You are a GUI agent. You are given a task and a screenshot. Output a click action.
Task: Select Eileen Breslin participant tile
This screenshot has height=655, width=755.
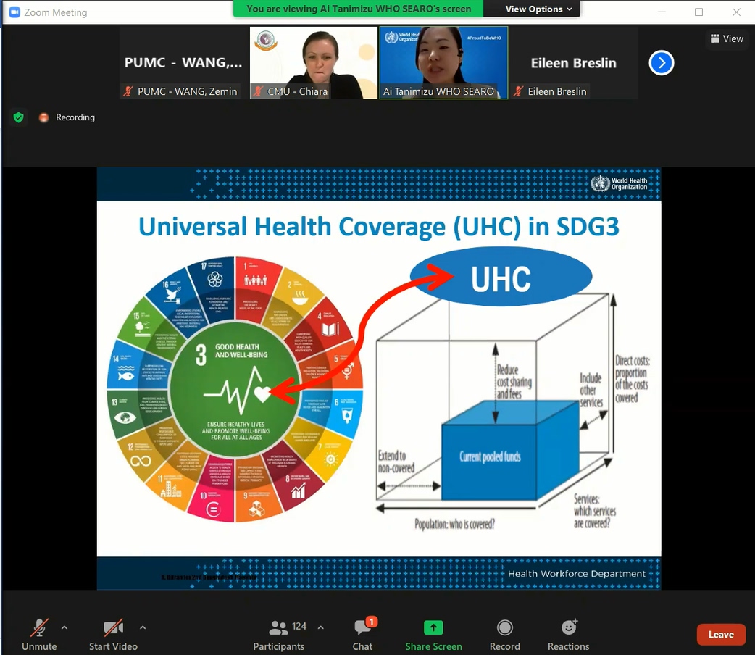pos(573,63)
